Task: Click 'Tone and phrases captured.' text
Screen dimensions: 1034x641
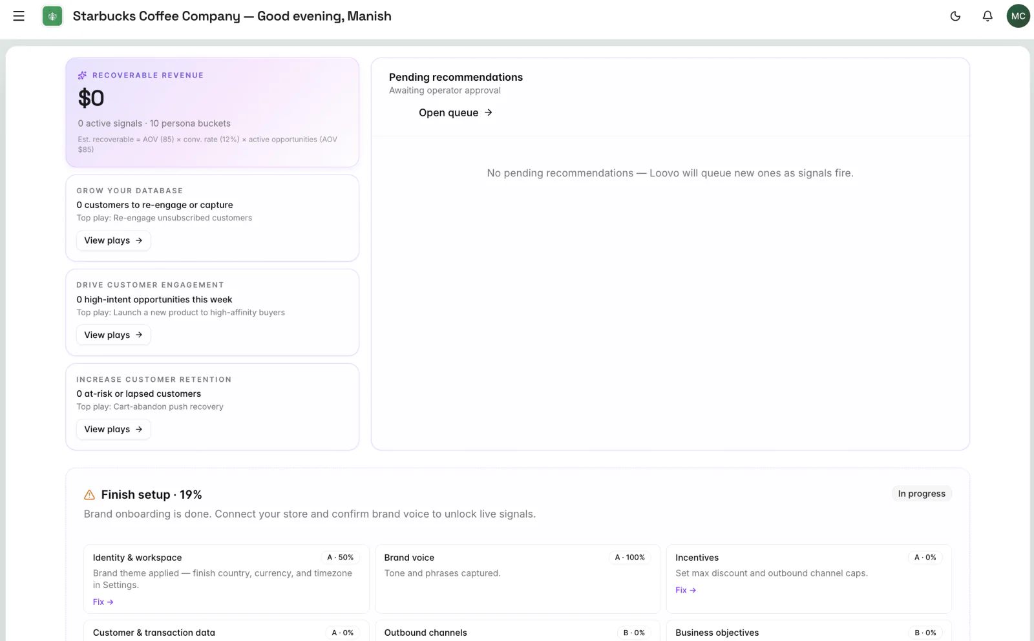Action: (442, 573)
